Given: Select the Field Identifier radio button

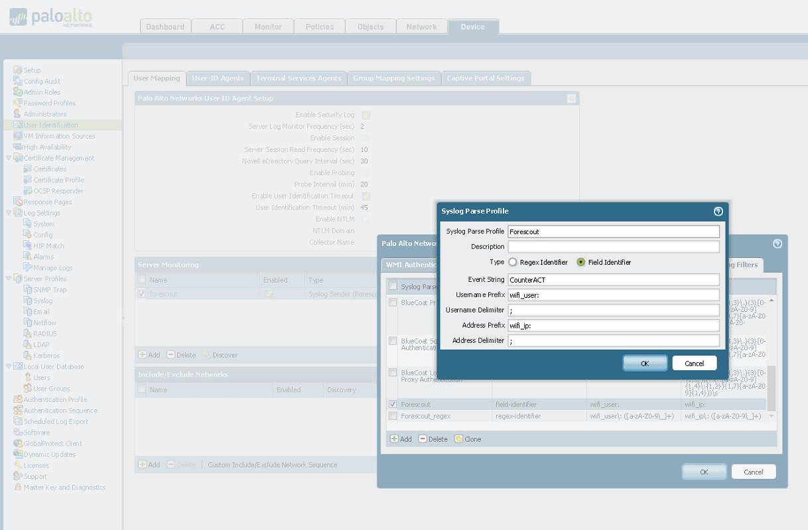Looking at the screenshot, I should pyautogui.click(x=581, y=263).
